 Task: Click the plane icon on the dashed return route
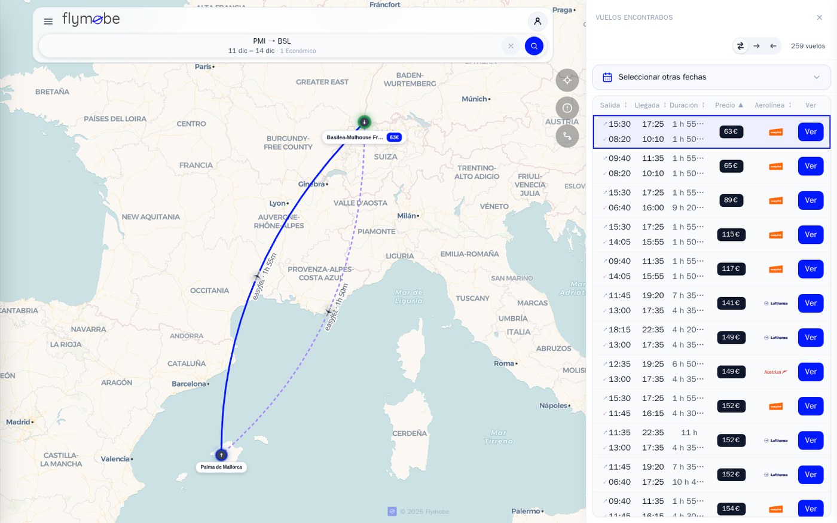coord(328,311)
